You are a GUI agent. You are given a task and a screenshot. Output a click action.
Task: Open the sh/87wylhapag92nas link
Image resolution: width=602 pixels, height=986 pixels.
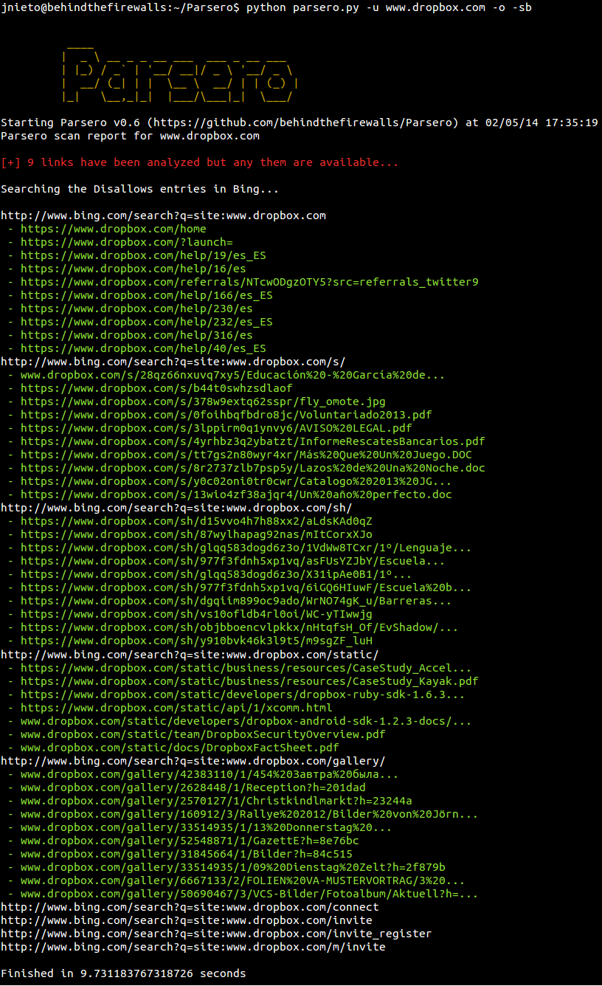click(196, 534)
